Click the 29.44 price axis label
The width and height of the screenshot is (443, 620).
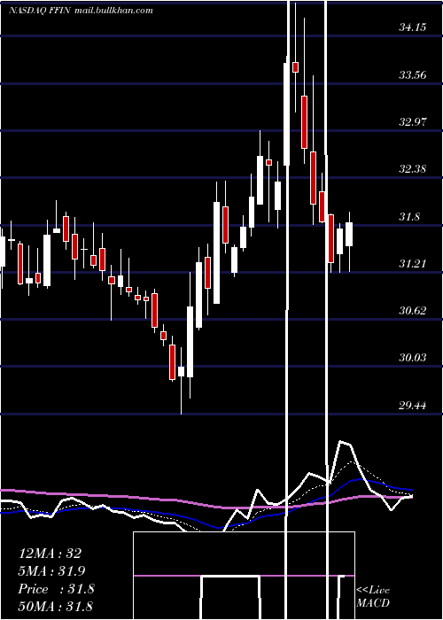click(413, 406)
